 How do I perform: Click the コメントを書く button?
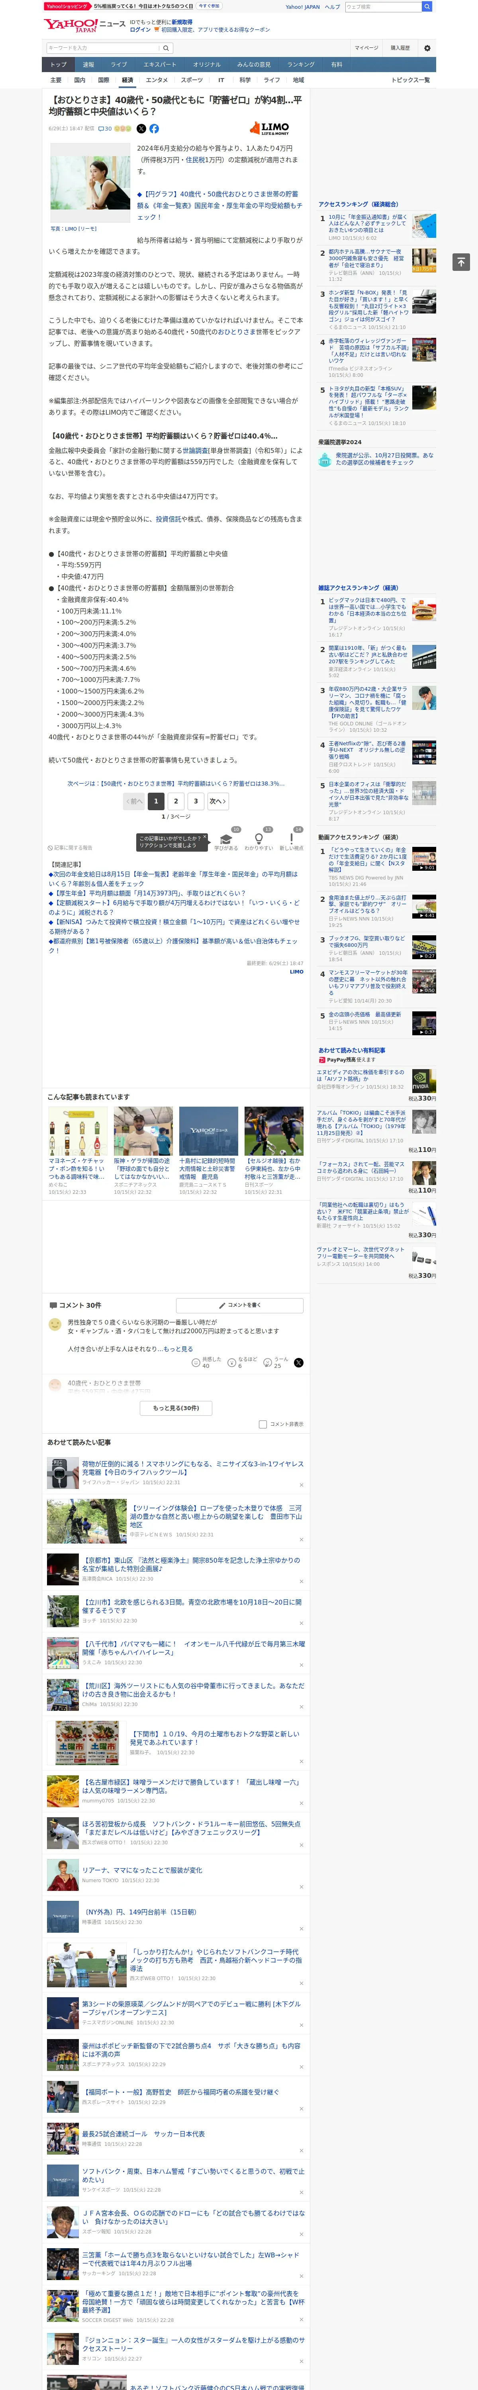click(239, 1305)
